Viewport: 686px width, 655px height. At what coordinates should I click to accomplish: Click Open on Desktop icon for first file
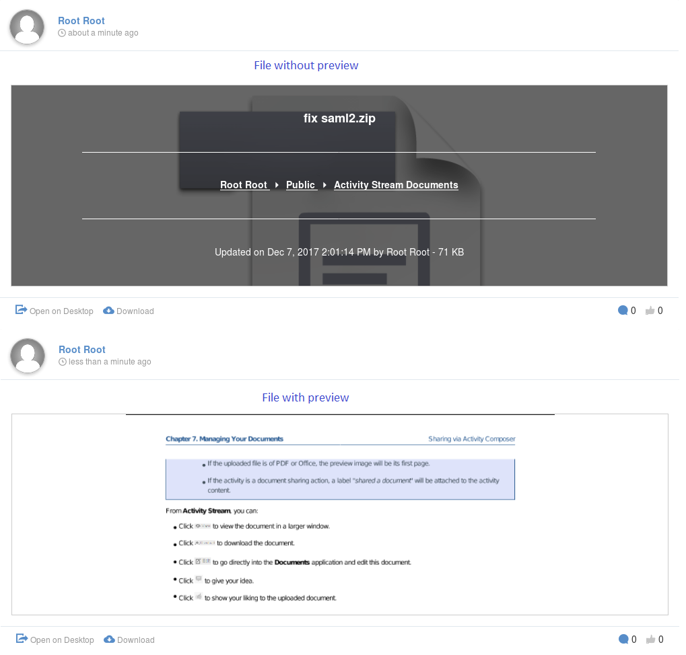pos(21,310)
